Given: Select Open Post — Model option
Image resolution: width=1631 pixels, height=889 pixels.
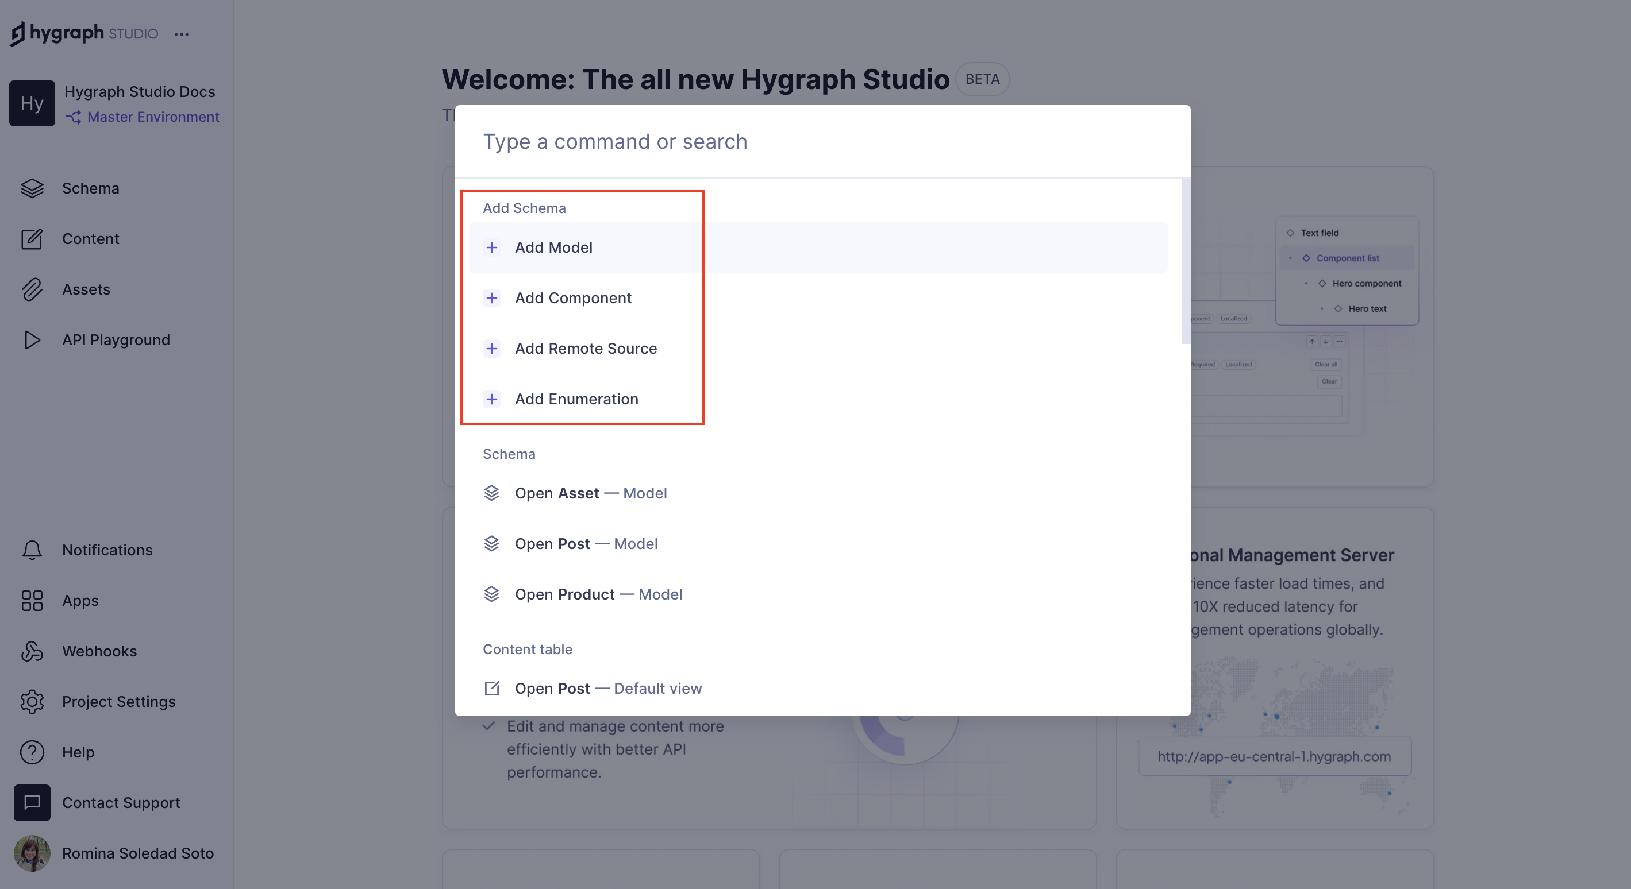Looking at the screenshot, I should pos(586,542).
